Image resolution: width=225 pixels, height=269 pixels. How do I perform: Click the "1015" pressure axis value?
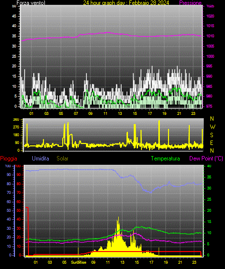pos(210,26)
